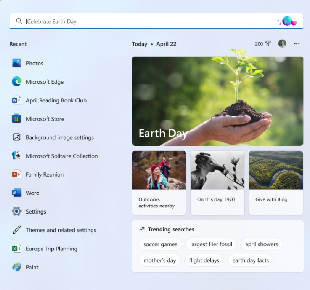Open the Word app icon
Screen dimensions: 310x290
(16, 193)
